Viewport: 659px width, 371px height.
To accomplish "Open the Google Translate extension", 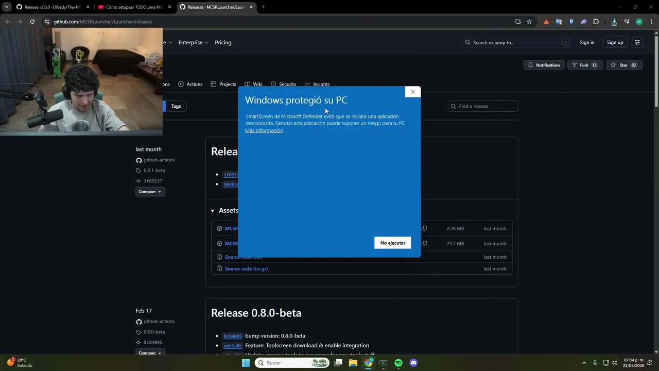I will [x=559, y=22].
